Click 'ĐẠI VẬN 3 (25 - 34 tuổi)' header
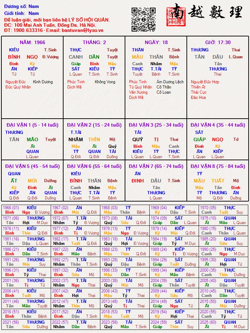 pyautogui.click(x=156, y=125)
